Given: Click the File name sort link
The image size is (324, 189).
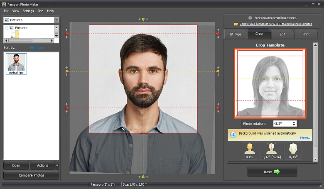Looking at the screenshot, I should coord(37,48).
